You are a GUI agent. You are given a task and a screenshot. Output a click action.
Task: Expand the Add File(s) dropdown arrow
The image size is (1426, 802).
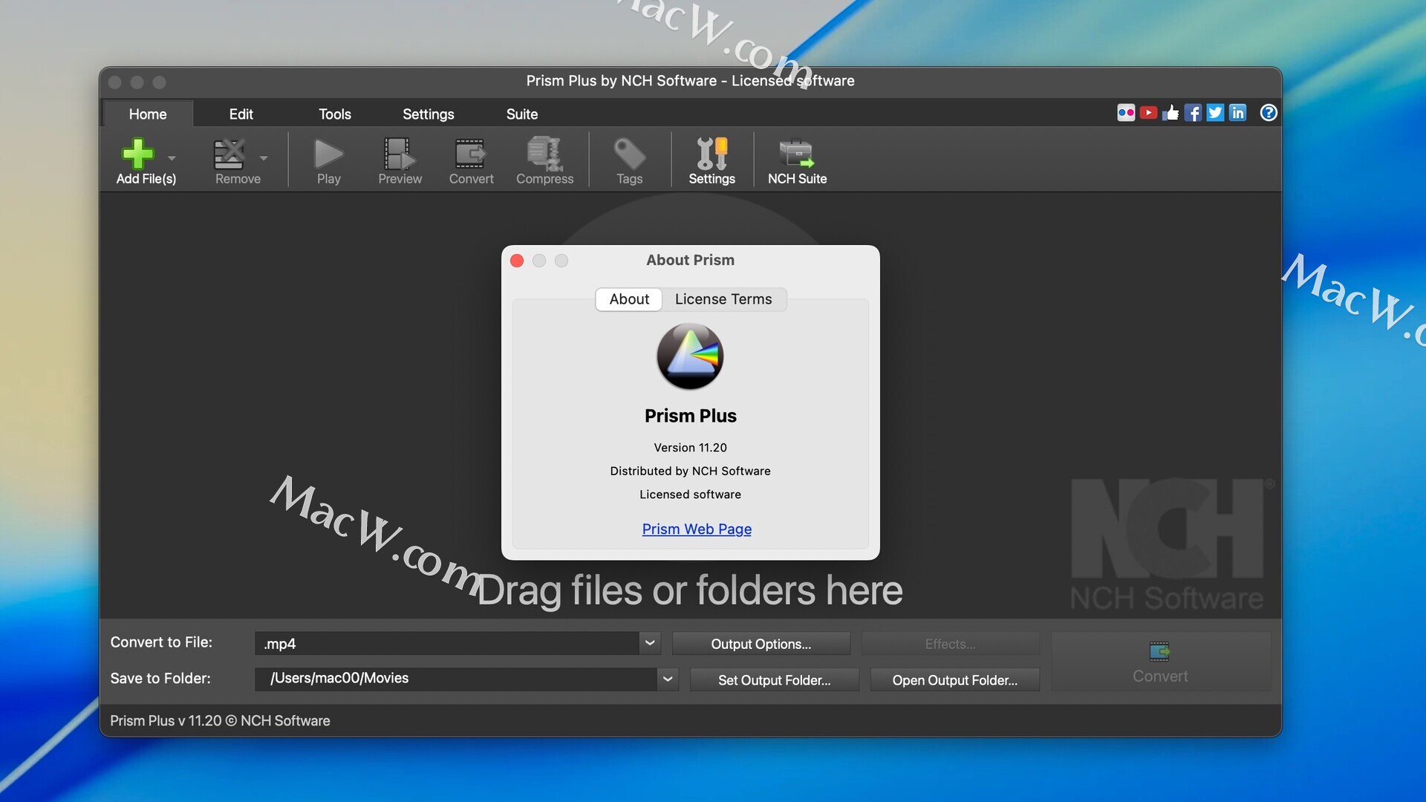[172, 158]
